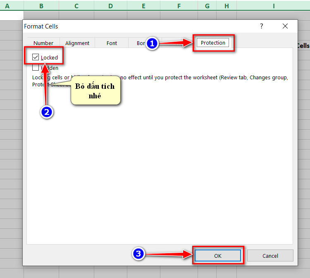Screen dimensions: 310x278
Task: Confirm with the OK button
Action: [x=218, y=256]
